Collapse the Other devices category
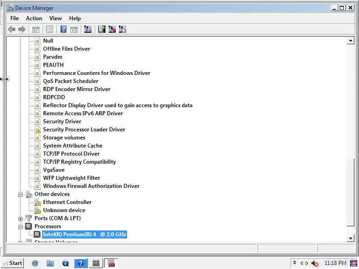Screen dimensions: 359x269 pyautogui.click(x=20, y=195)
